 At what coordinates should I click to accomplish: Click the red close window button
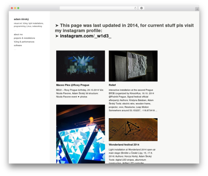point(12,8)
